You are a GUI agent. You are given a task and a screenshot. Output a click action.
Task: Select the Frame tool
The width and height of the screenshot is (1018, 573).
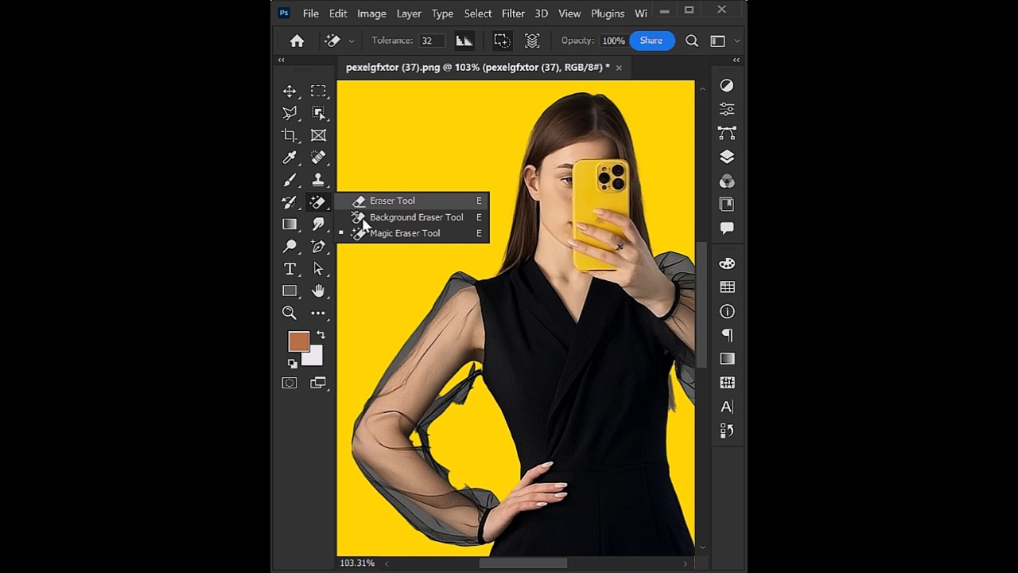[318, 135]
